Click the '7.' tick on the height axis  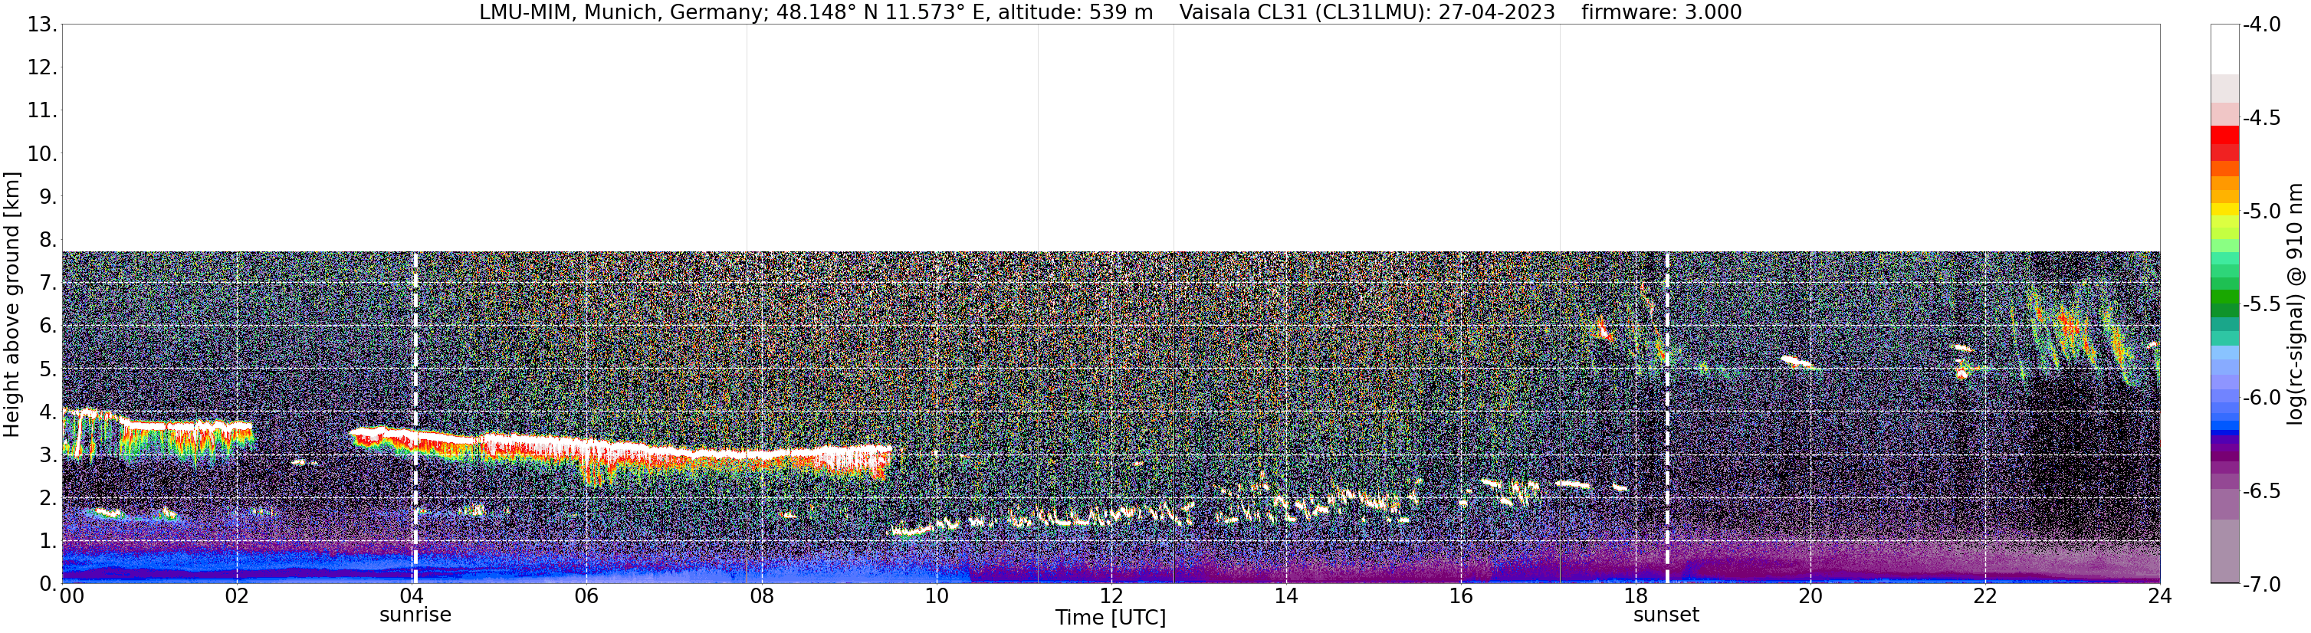coord(48,283)
